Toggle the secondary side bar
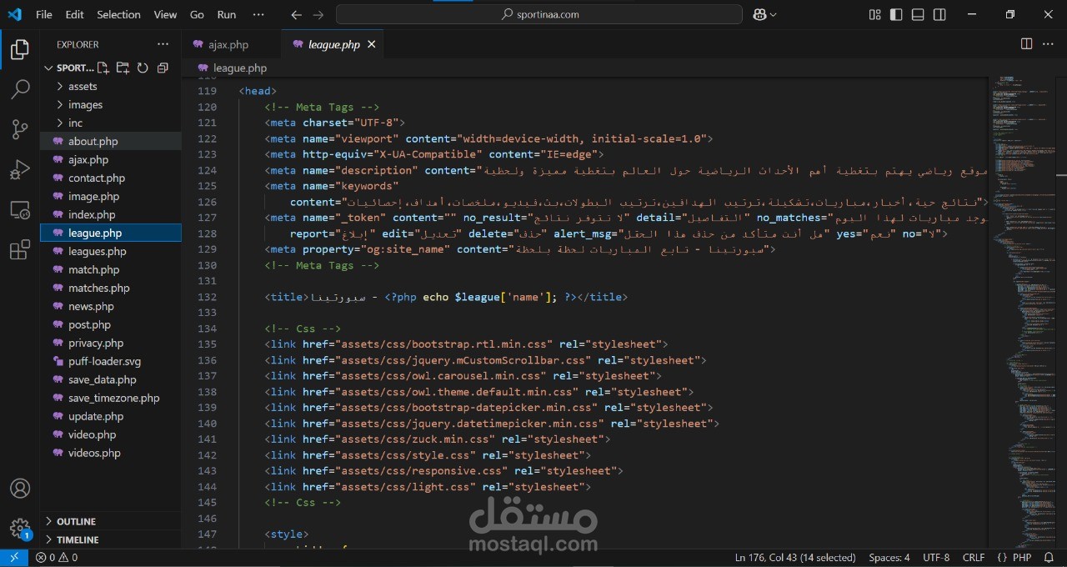The height and width of the screenshot is (567, 1067). click(x=939, y=14)
